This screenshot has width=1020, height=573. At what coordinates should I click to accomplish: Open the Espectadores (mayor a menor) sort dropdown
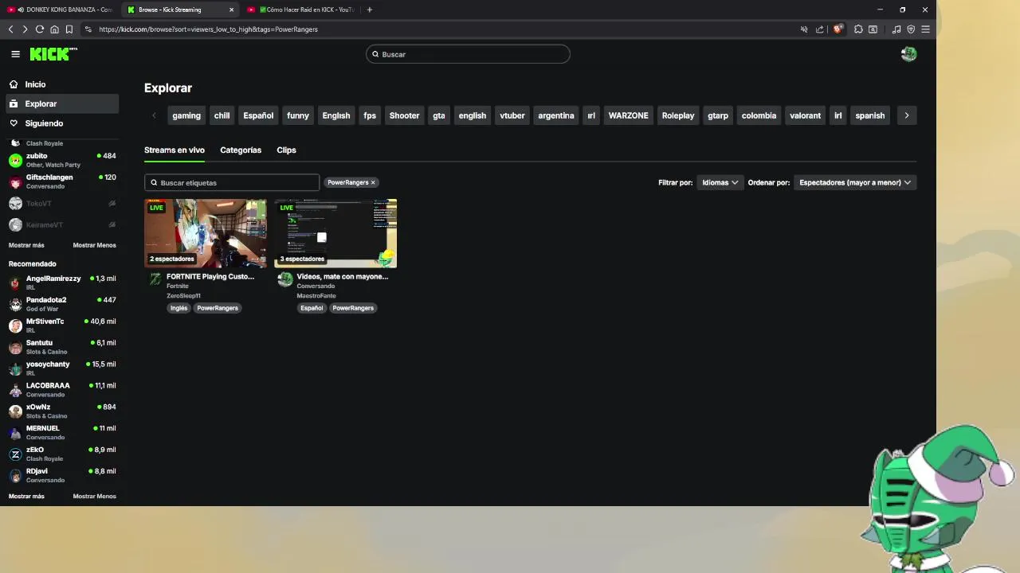[x=855, y=182]
